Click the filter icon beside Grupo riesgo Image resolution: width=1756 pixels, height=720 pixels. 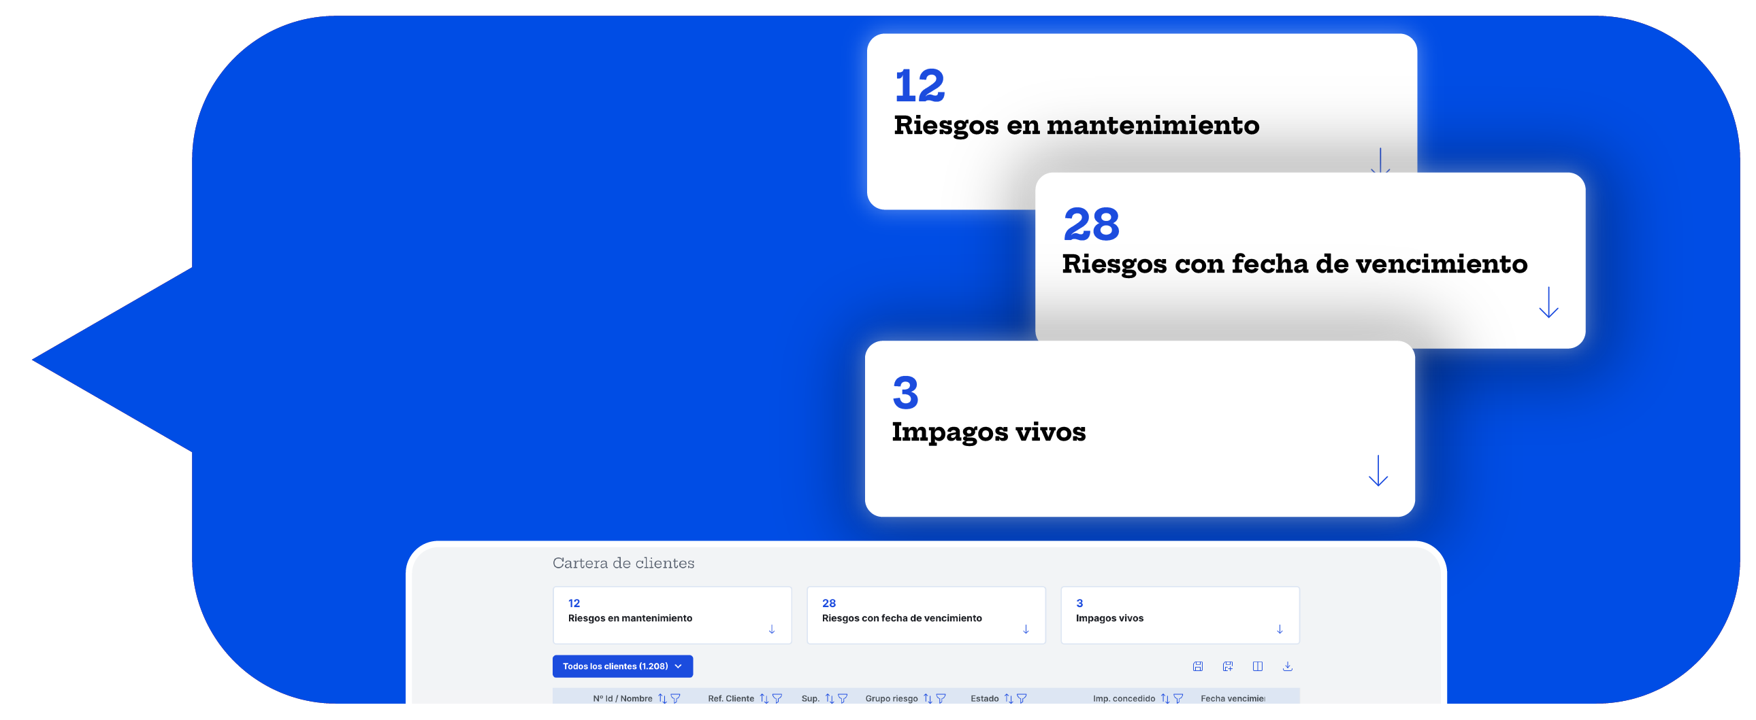[942, 700]
